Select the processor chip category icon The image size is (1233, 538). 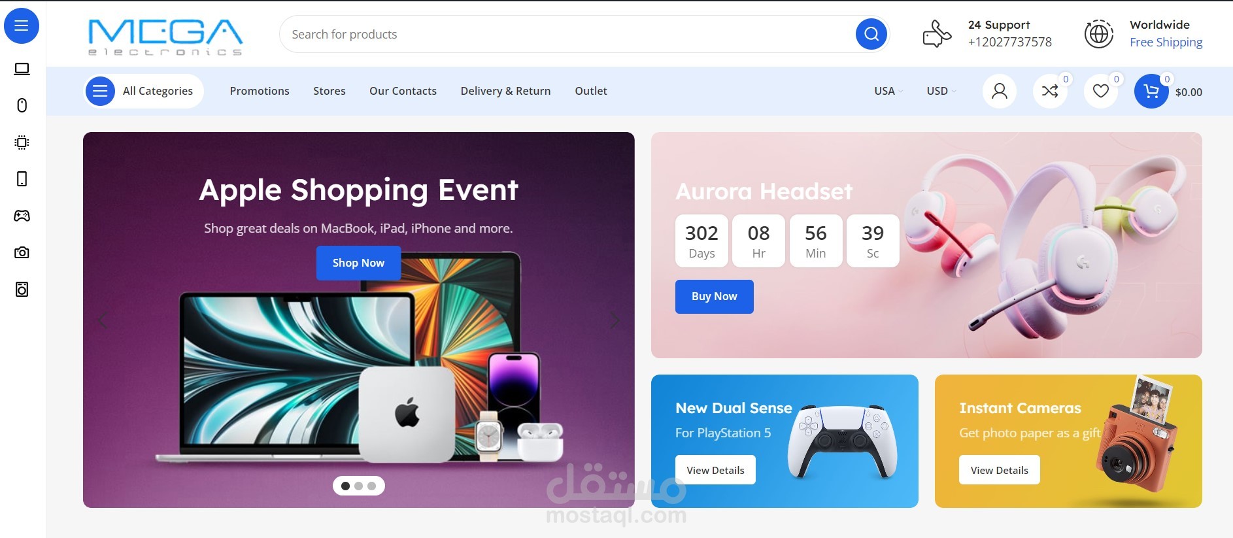(x=22, y=143)
